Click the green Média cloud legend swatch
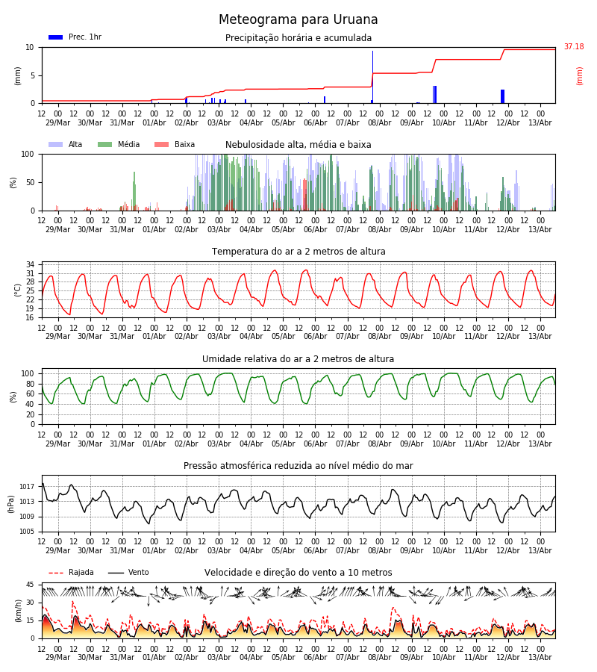The height and width of the screenshot is (672, 597). 104,145
